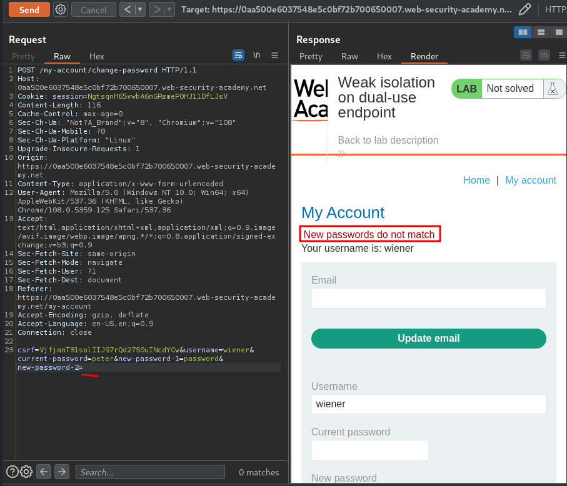Choose top-bottom layout icon
Image resolution: width=567 pixels, height=486 pixels.
click(x=541, y=32)
